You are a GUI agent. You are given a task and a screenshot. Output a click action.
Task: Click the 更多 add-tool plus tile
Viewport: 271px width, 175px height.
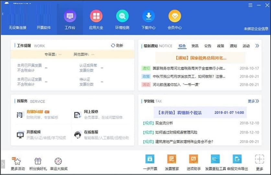(x=259, y=159)
